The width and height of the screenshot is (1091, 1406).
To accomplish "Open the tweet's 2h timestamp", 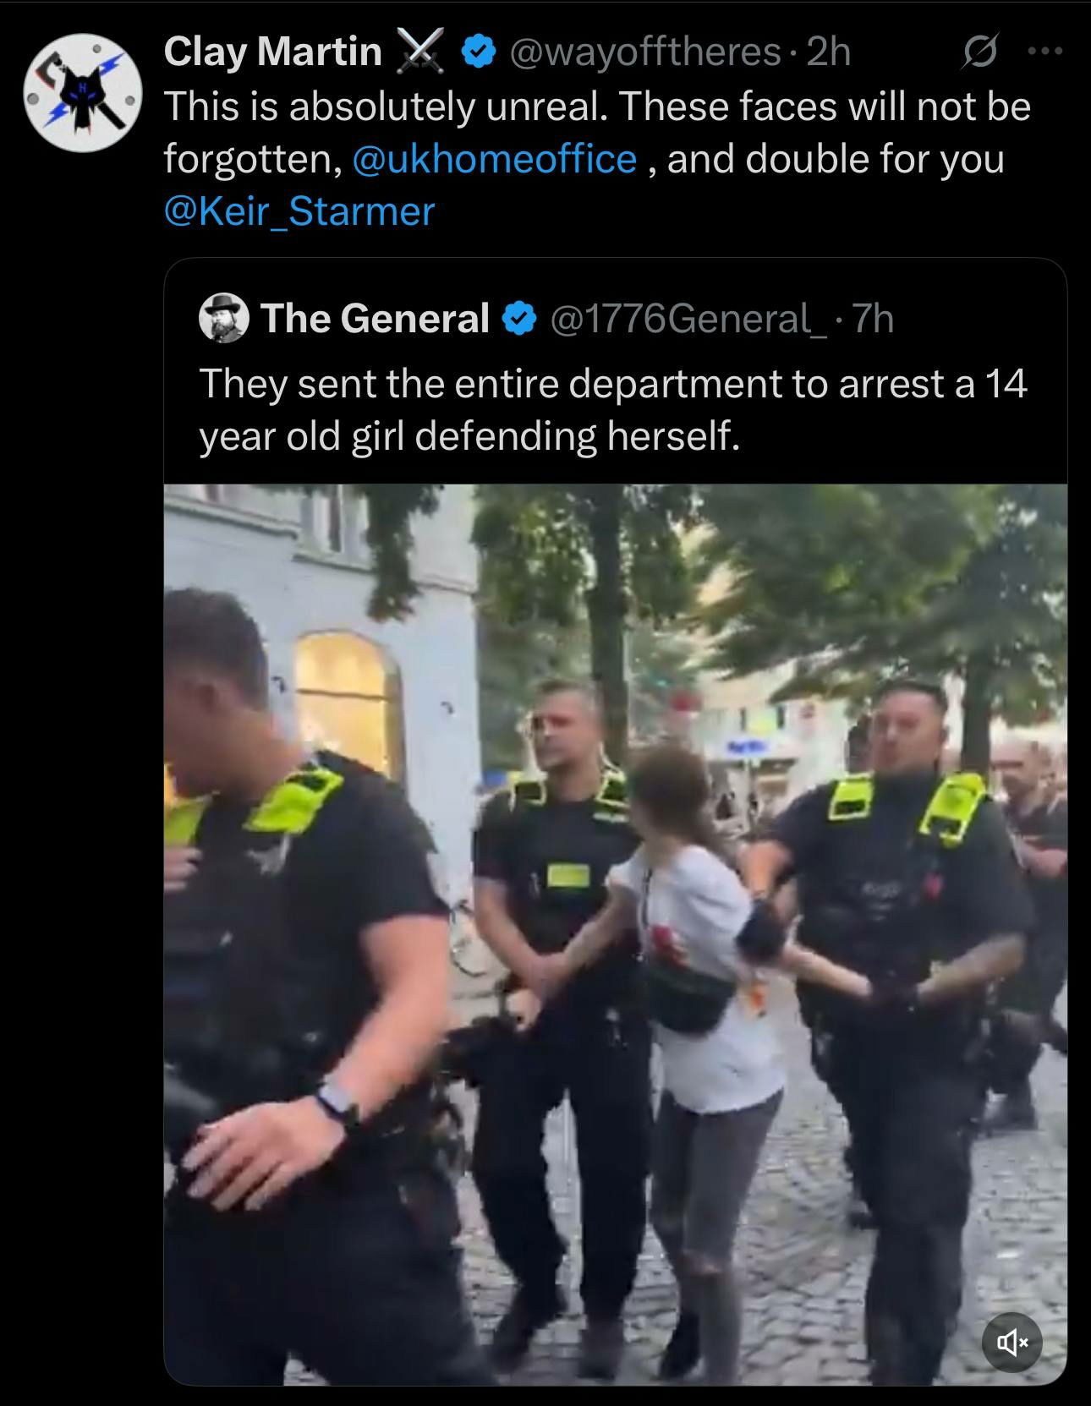I will (x=828, y=52).
